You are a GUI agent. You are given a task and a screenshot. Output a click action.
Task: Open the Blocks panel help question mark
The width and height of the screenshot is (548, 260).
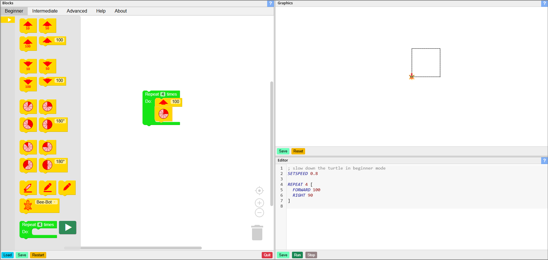coord(270,3)
